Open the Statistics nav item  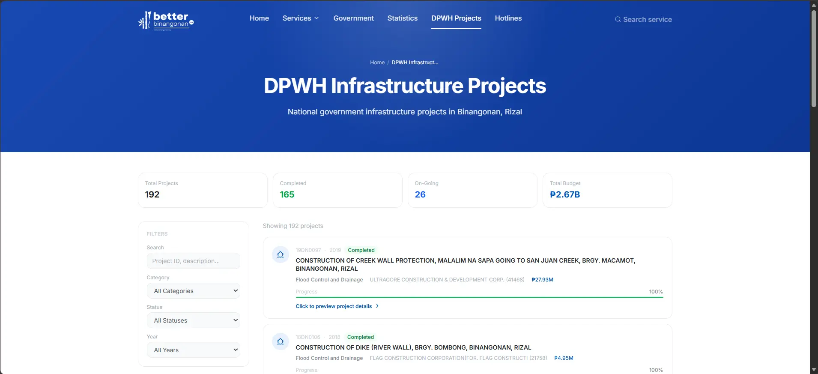(x=402, y=18)
